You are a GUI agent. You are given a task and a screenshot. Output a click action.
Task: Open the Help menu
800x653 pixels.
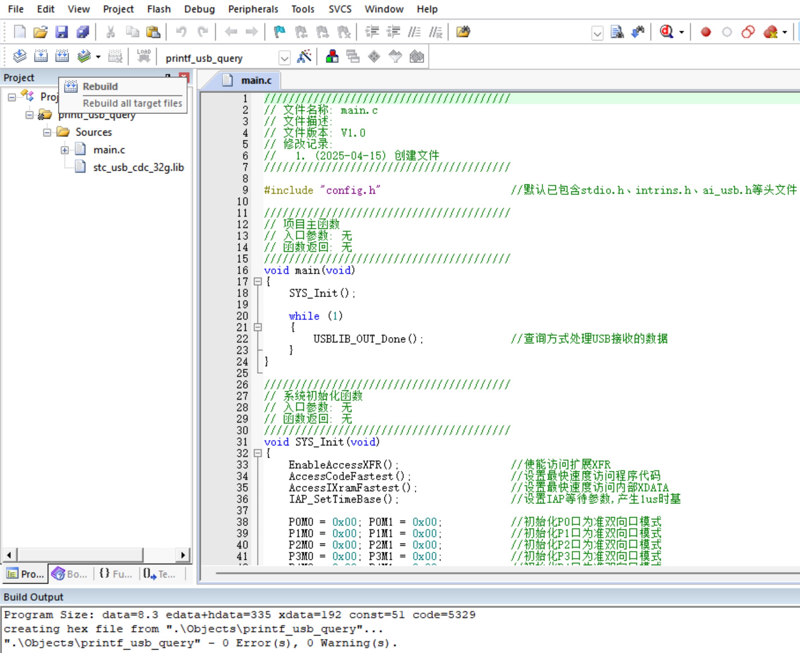point(427,9)
